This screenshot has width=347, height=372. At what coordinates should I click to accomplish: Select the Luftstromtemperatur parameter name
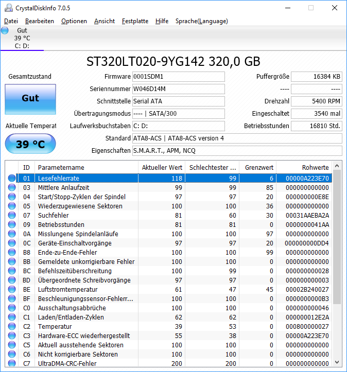click(x=68, y=289)
